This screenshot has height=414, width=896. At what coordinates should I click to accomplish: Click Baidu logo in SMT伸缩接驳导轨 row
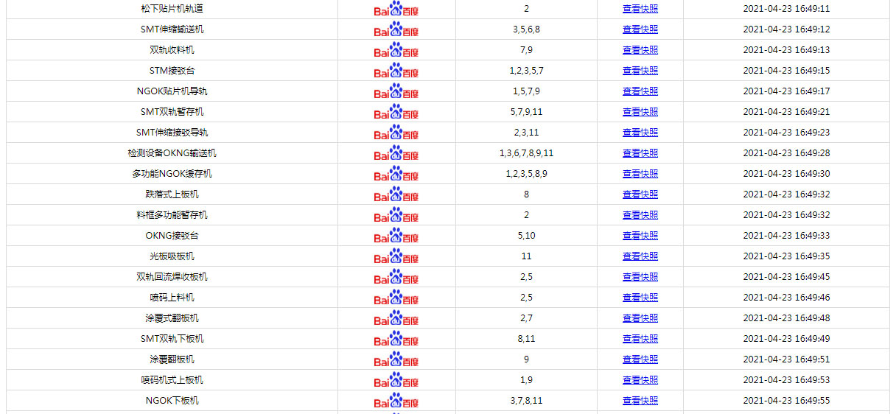396,133
